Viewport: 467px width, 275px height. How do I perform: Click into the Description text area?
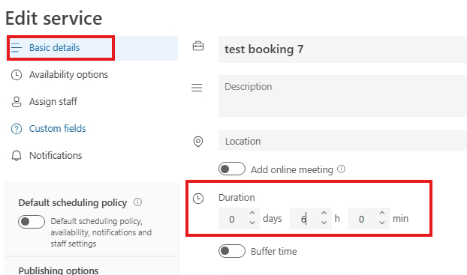[x=342, y=96]
